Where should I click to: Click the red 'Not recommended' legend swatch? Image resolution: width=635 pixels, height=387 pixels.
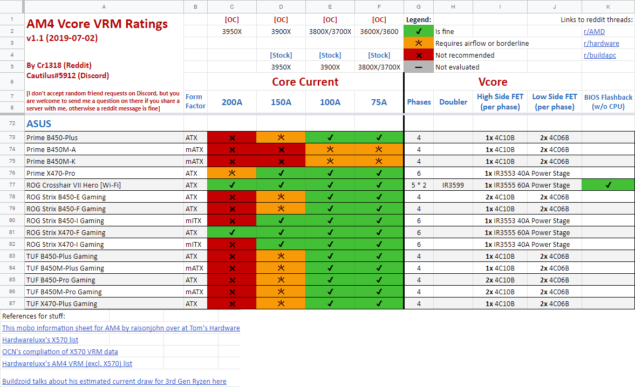coord(419,55)
